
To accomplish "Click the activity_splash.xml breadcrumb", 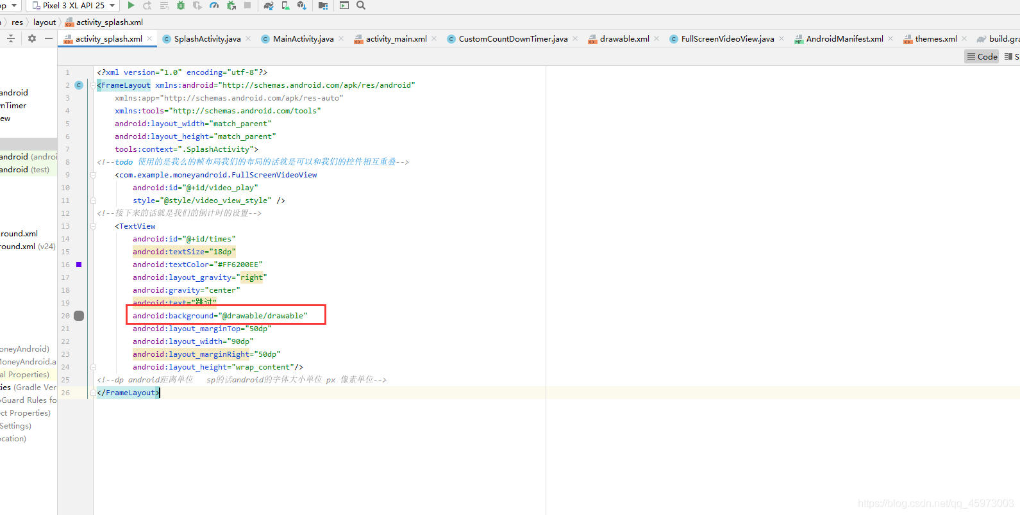I will (104, 22).
